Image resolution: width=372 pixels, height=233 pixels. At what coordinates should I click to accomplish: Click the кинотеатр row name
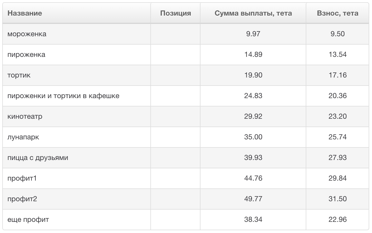coord(25,116)
